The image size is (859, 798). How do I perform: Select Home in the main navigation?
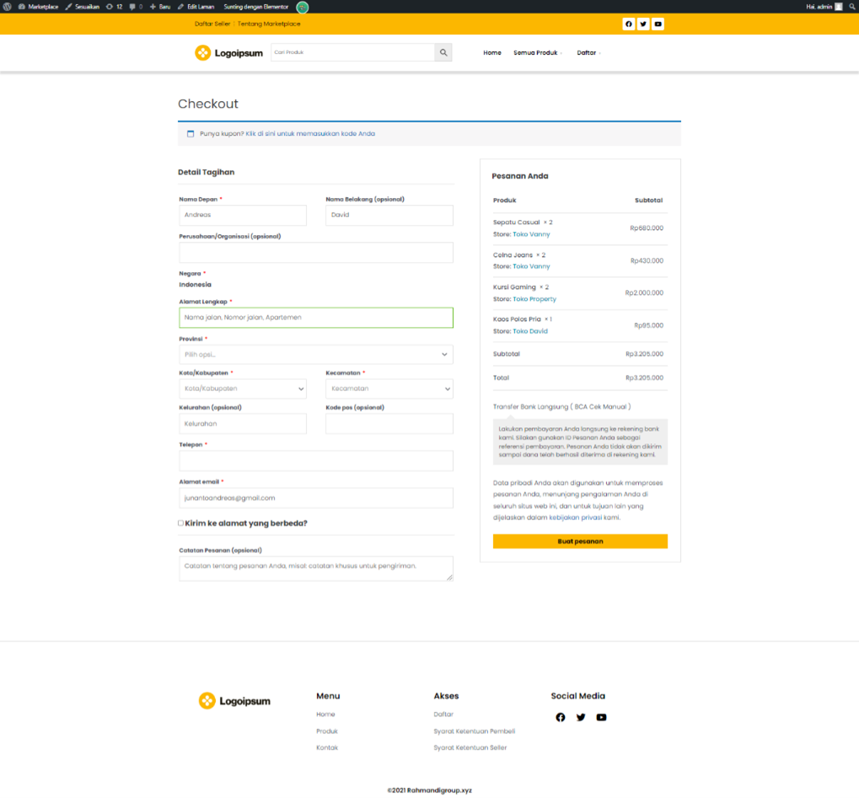492,53
